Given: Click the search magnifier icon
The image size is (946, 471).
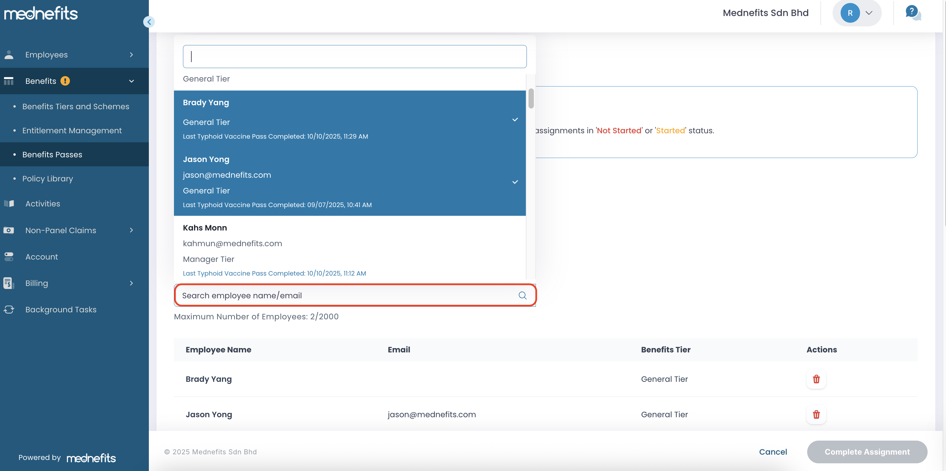Looking at the screenshot, I should coord(522,295).
